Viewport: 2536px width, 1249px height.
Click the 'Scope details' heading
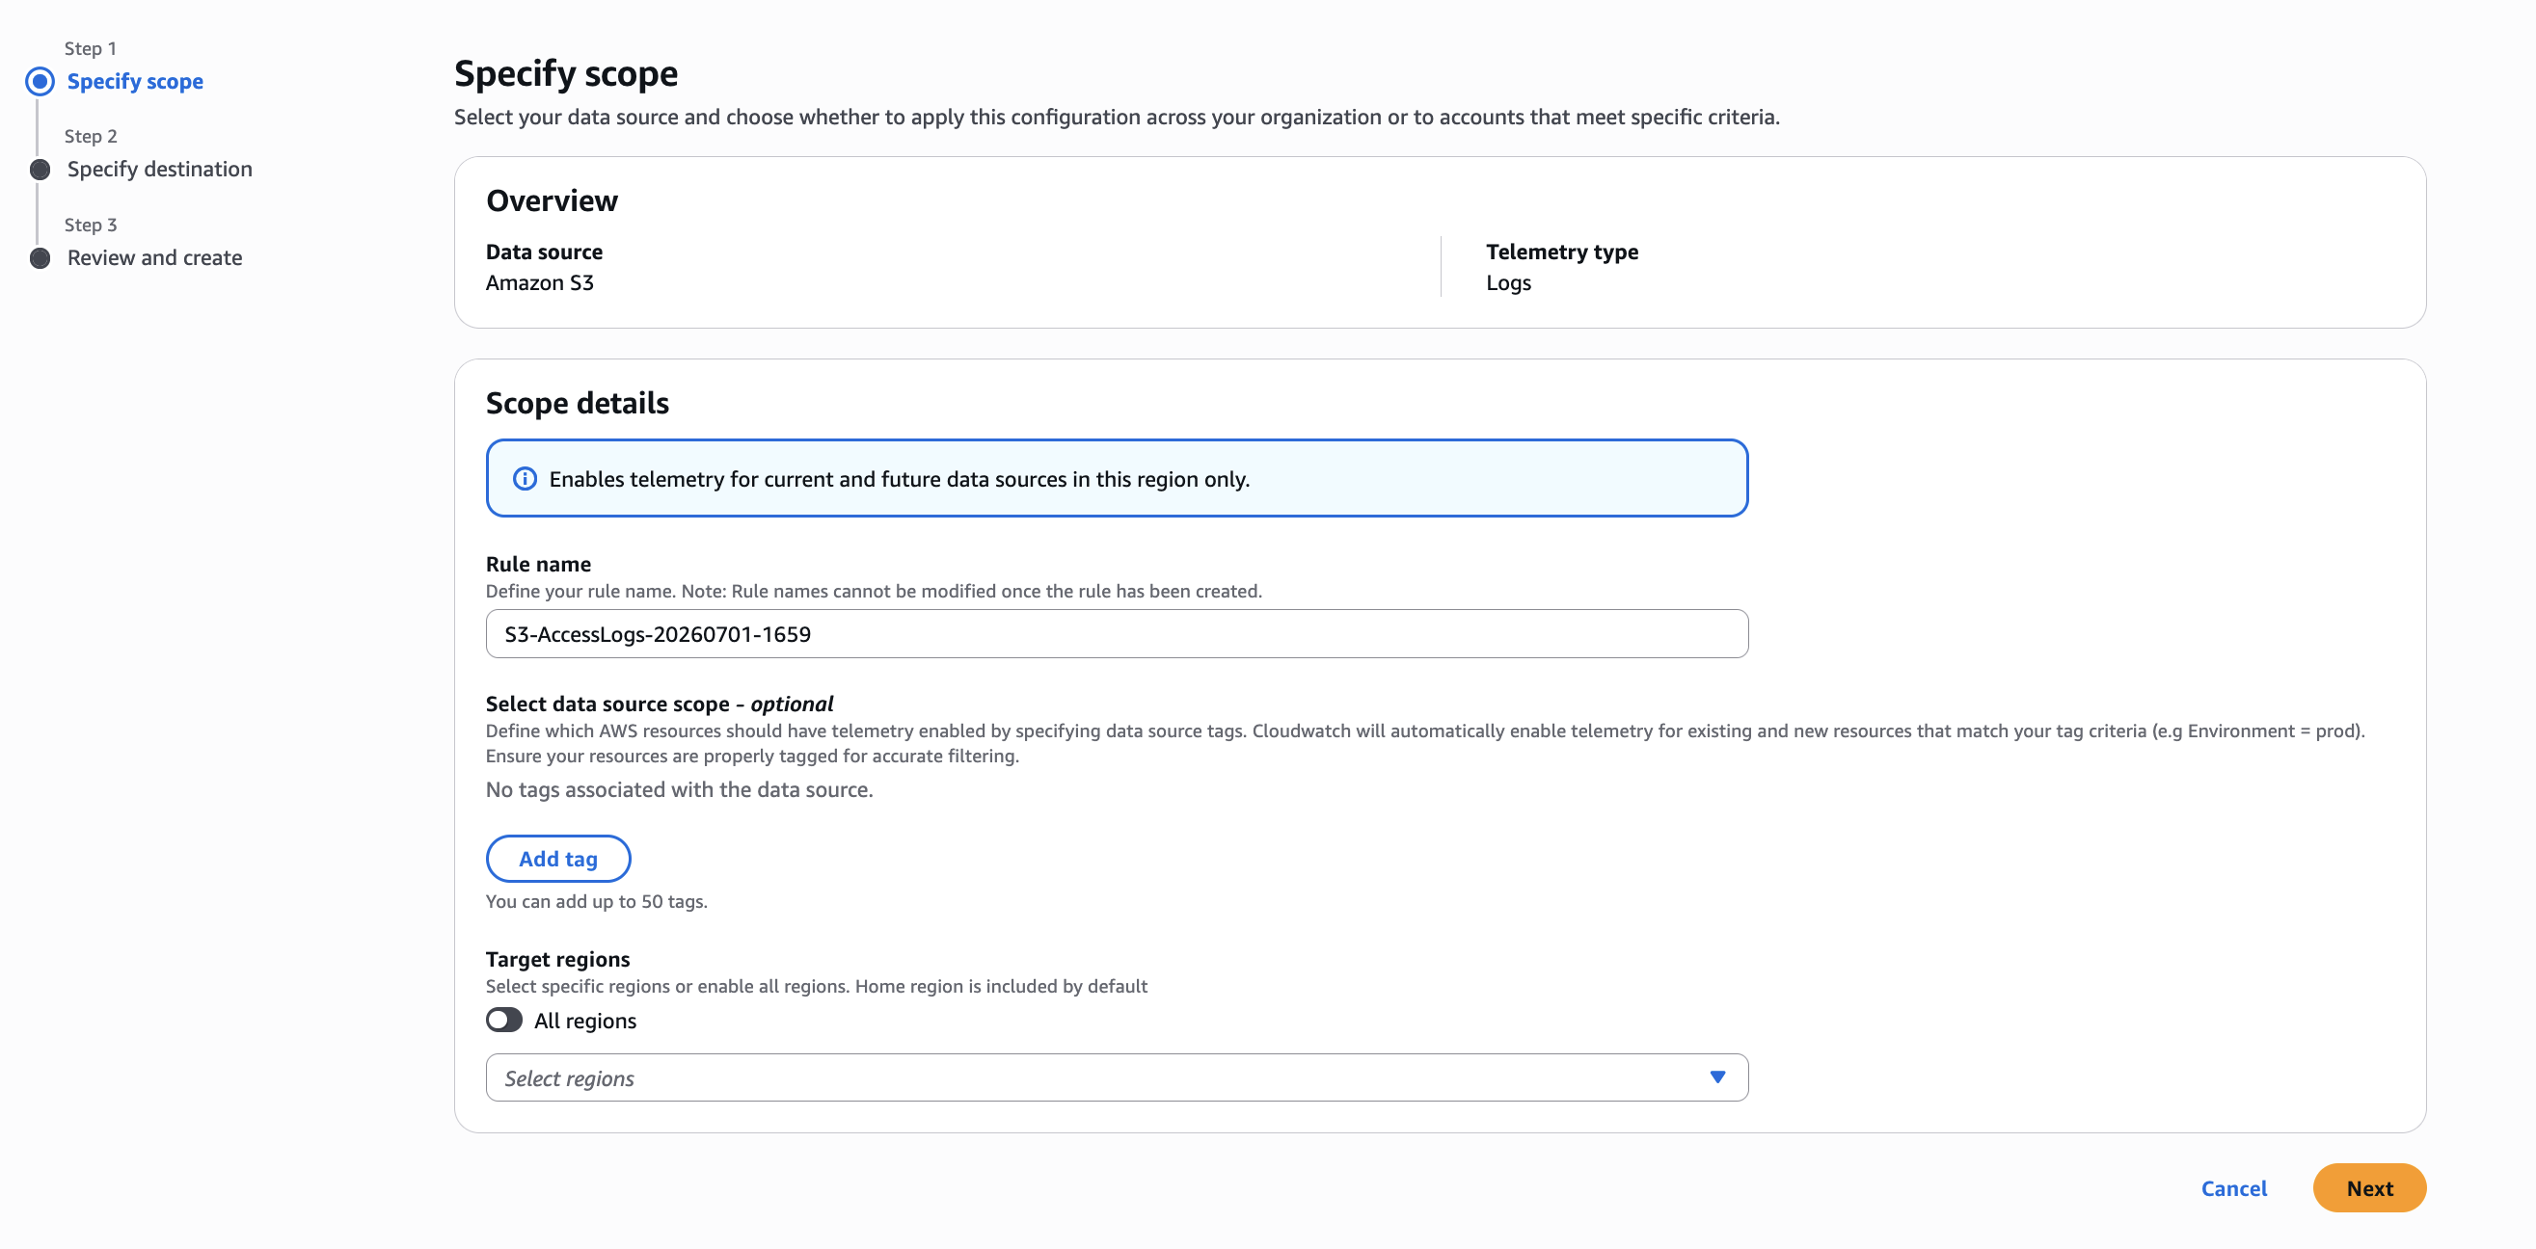pos(578,404)
